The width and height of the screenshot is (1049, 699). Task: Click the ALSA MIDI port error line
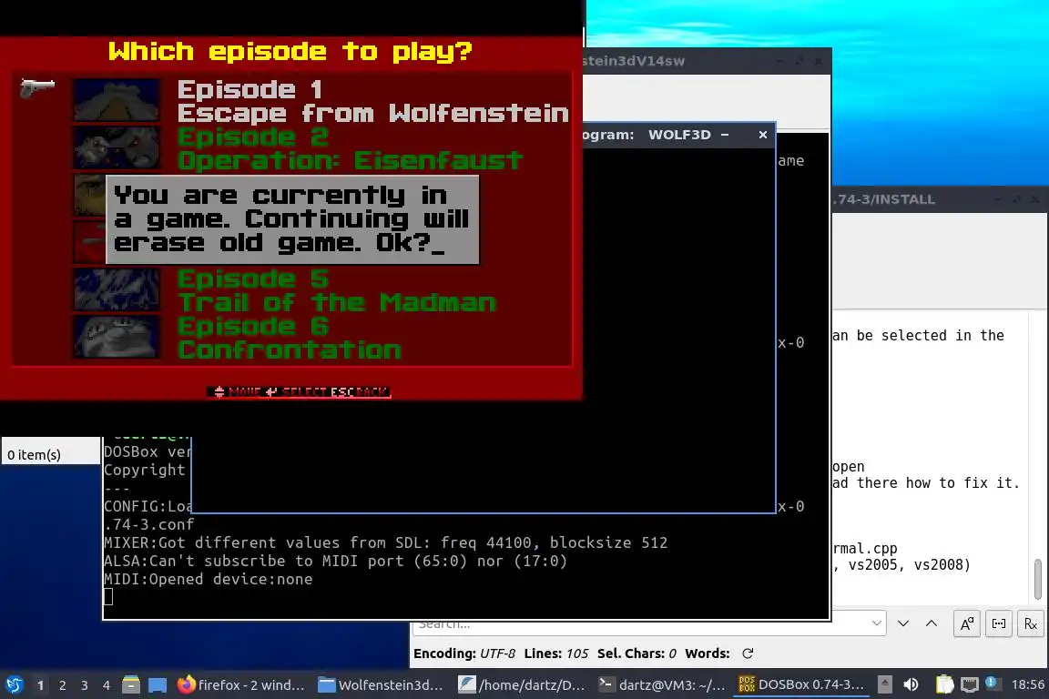coord(335,561)
